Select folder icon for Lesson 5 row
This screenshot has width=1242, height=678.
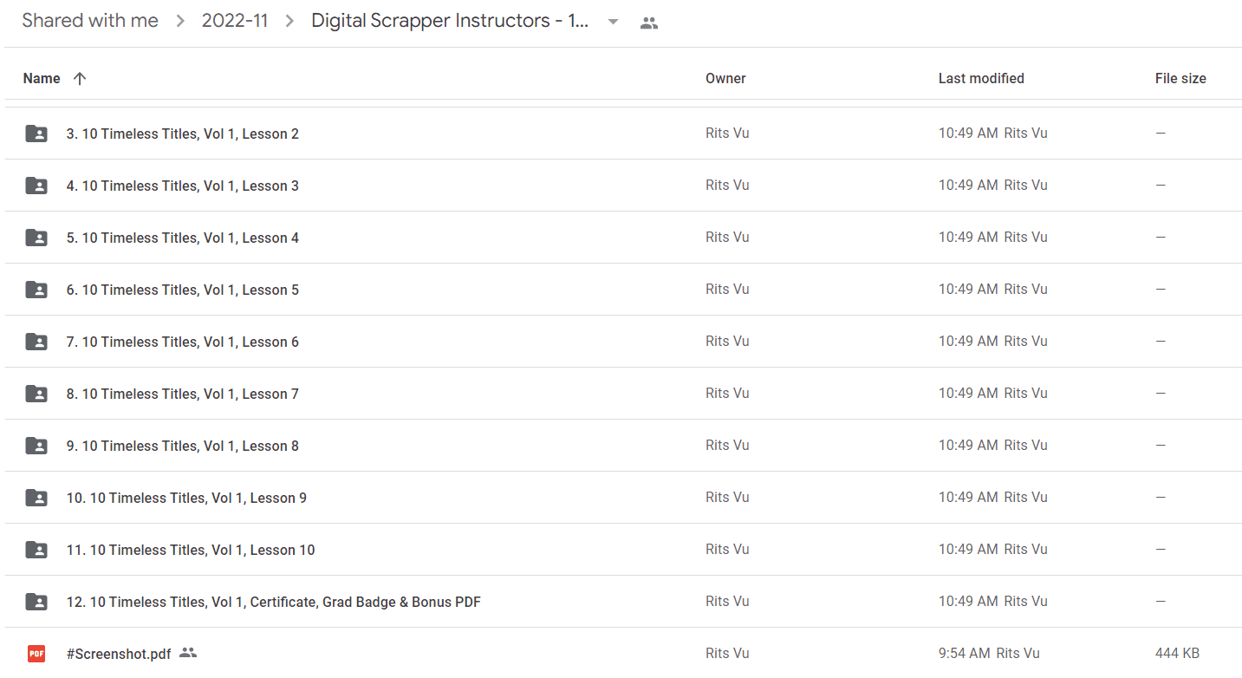click(x=36, y=290)
